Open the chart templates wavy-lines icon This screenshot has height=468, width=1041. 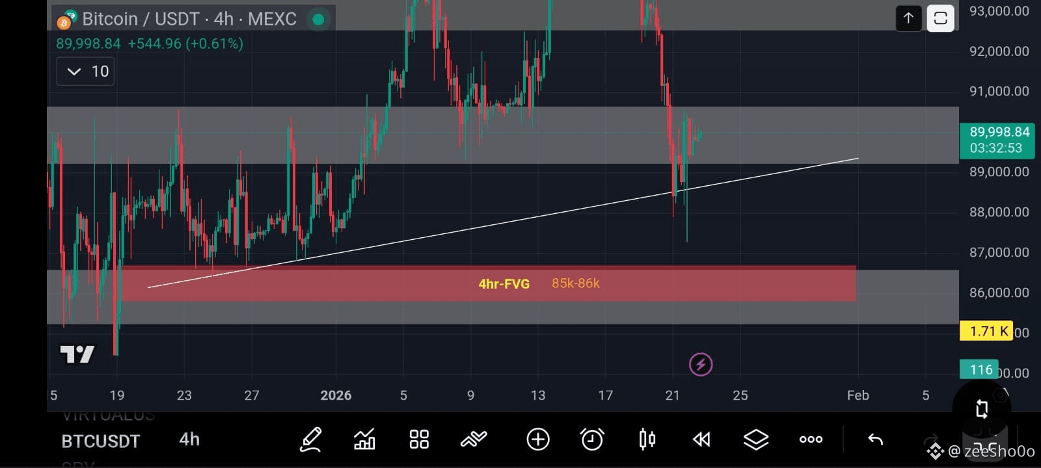click(474, 439)
